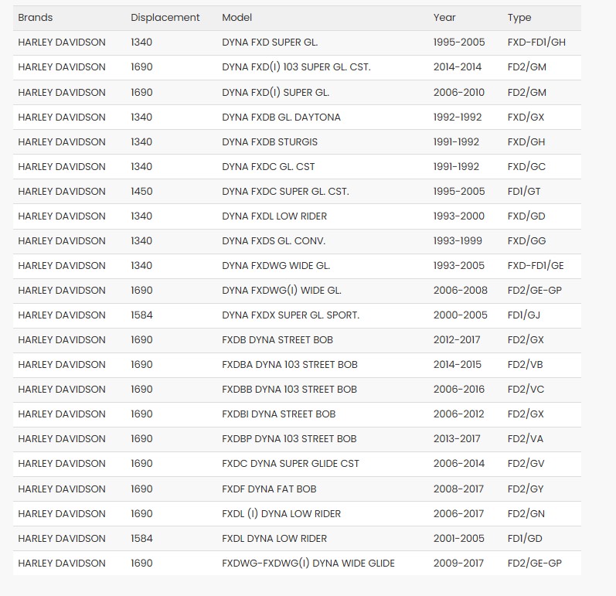Viewport: 616px width, 596px height.
Task: Click the FXDBA DYNA 103 STREET BOB model
Action: (x=289, y=365)
